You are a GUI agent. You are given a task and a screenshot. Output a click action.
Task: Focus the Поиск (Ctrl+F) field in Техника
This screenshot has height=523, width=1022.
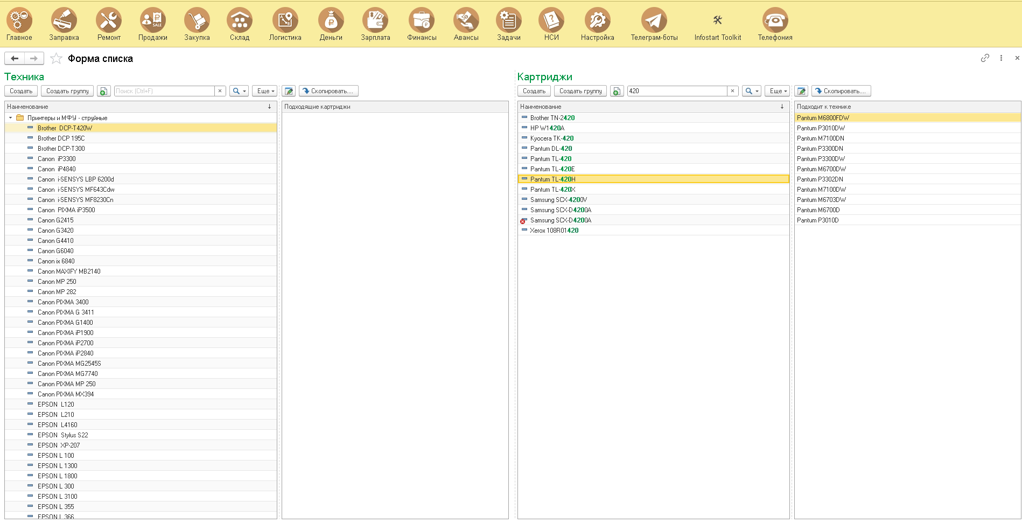pyautogui.click(x=164, y=91)
